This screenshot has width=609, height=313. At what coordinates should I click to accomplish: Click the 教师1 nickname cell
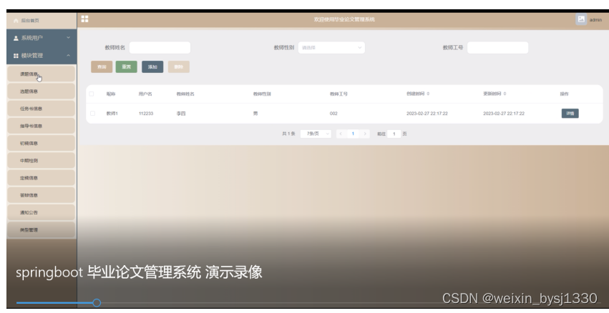[112, 114]
